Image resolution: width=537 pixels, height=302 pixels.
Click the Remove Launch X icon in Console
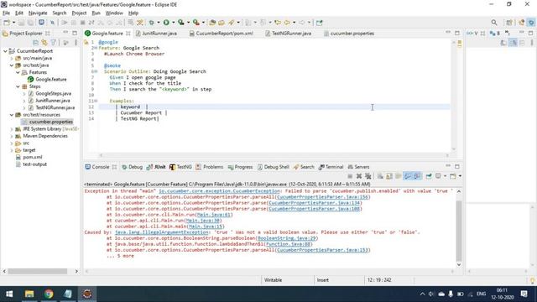359,176
